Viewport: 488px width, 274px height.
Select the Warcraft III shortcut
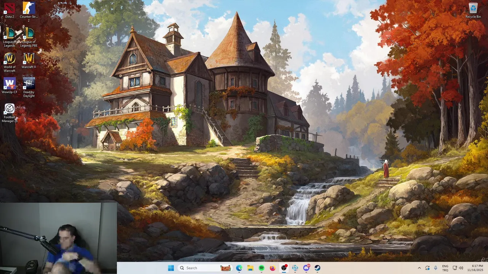click(x=29, y=61)
